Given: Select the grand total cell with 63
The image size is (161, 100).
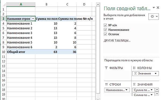Looking at the screenshot, I should pos(46,52).
